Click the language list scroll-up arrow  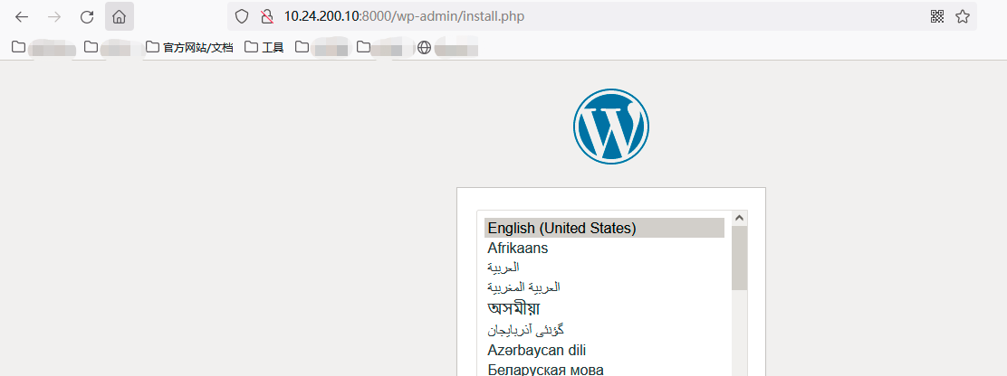pyautogui.click(x=739, y=219)
